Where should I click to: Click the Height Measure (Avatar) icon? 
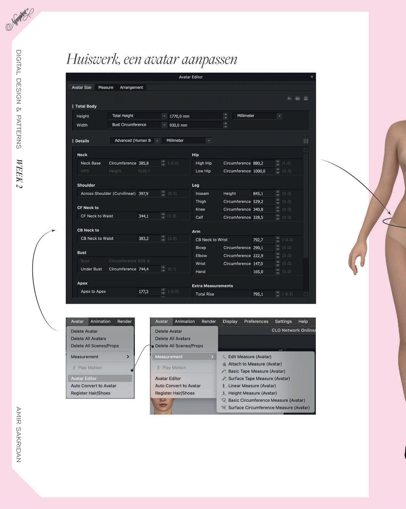224,393
